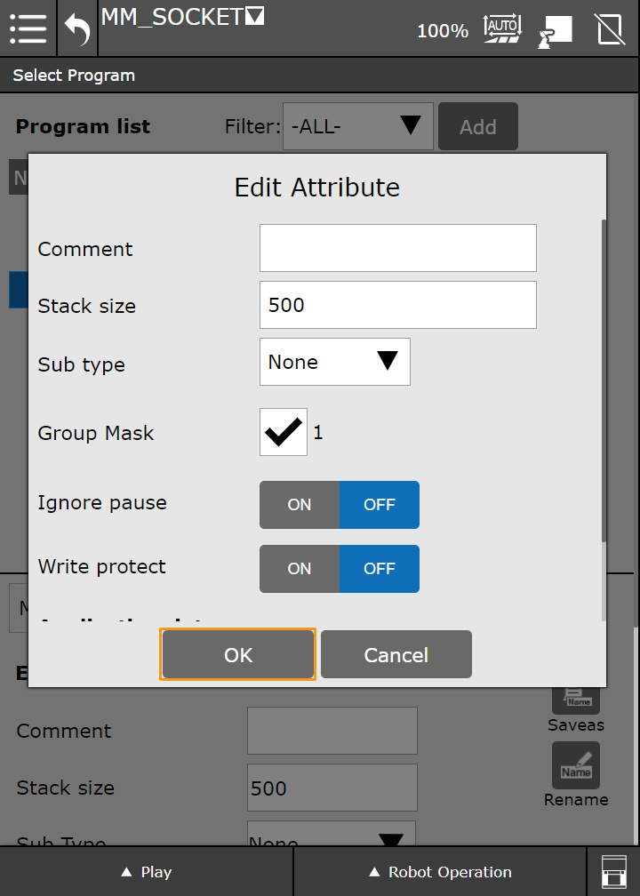Expand the Sub type dropdown
Viewport: 640px width, 896px height.
coord(334,362)
